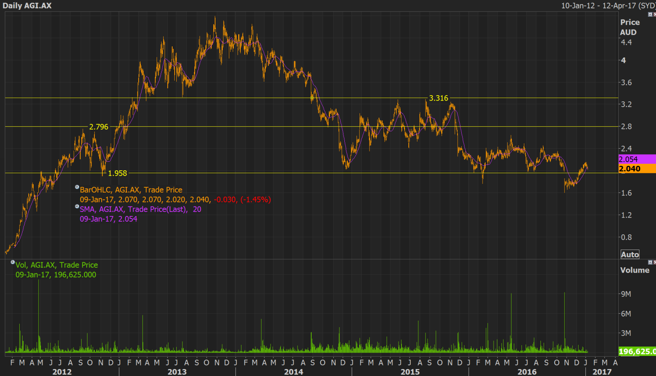
Task: Click the 2017 year label on the time axis
Action: point(602,371)
